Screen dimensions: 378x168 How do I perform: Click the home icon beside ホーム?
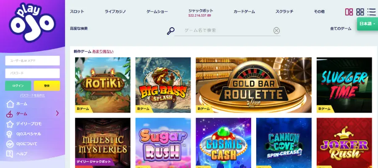[10, 104]
